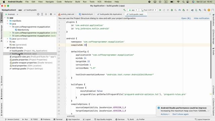The width and height of the screenshot is (215, 121).
Task: Click the Profile app gauge icon
Action: coord(180,10)
